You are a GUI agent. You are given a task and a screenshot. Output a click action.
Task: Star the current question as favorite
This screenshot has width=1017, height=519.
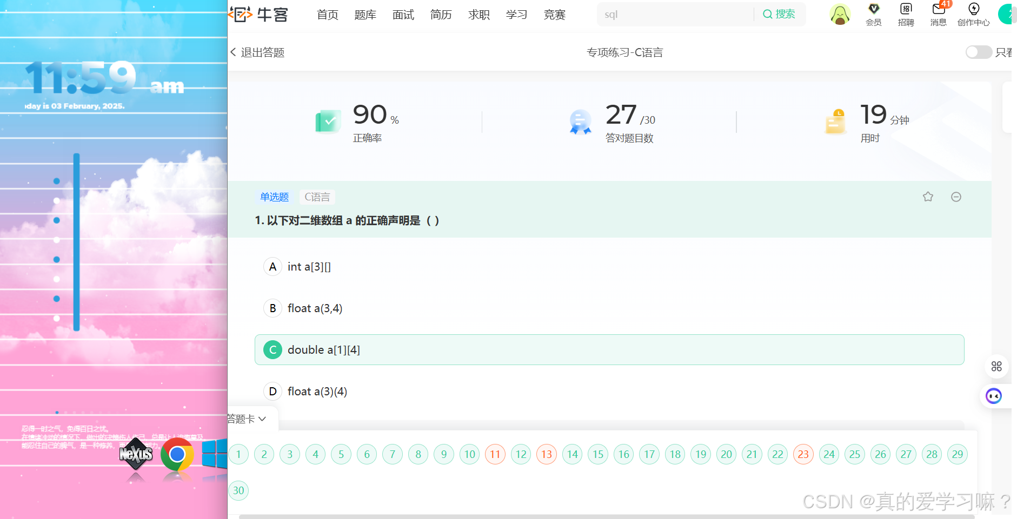coord(928,197)
